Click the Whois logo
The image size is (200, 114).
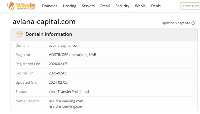[21, 6]
